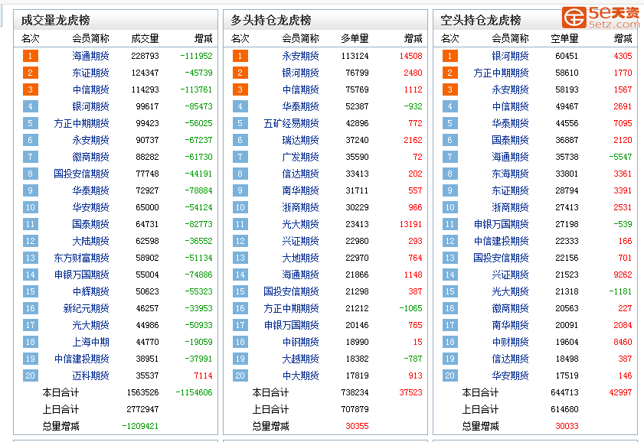Click the 多单量 column header
Screen dimensions: 644x442
pos(355,38)
